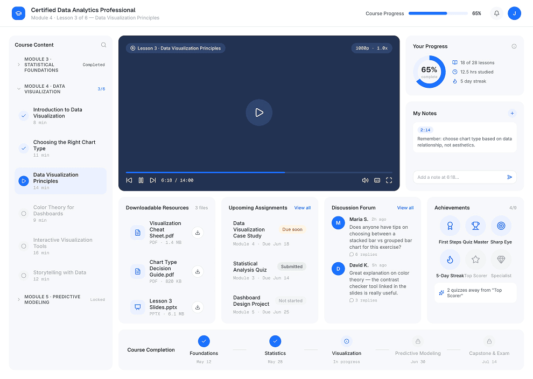Select locked Predictive Modeling milestone
The width and height of the screenshot is (533, 379).
coord(418,341)
